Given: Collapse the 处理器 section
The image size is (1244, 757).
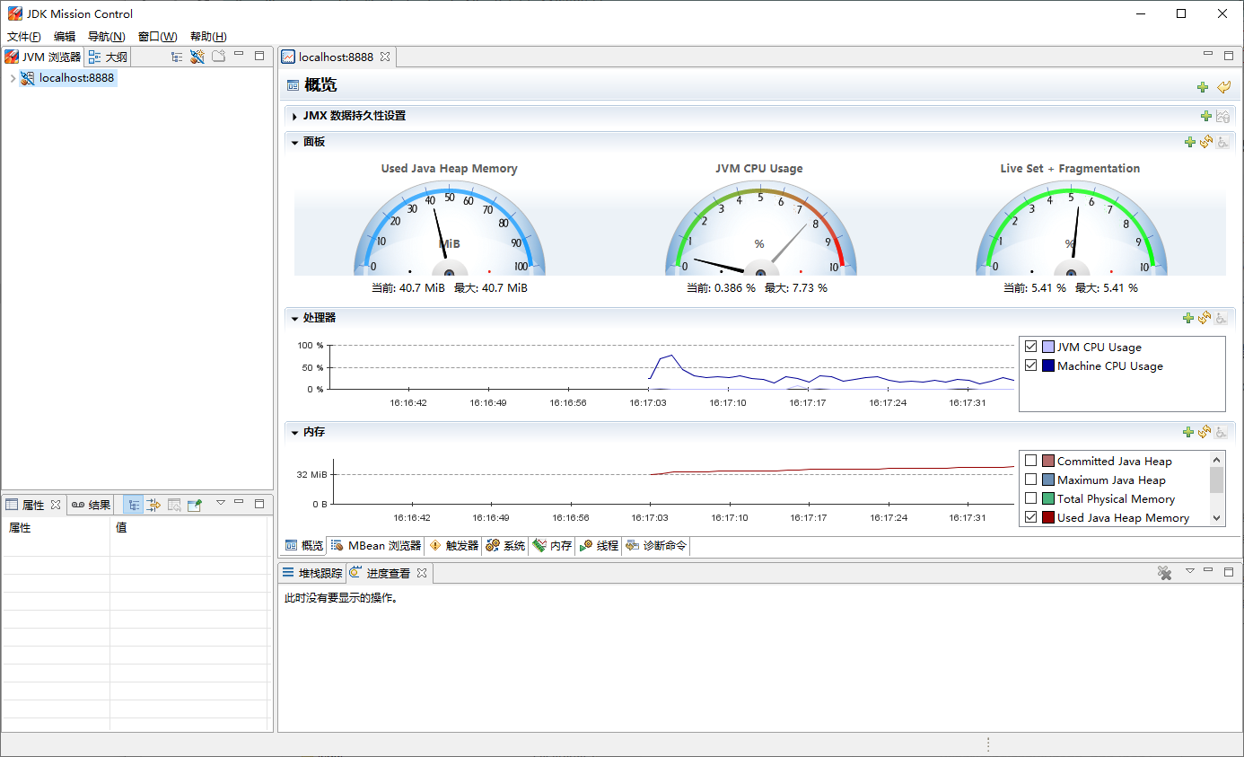Looking at the screenshot, I should coord(294,318).
